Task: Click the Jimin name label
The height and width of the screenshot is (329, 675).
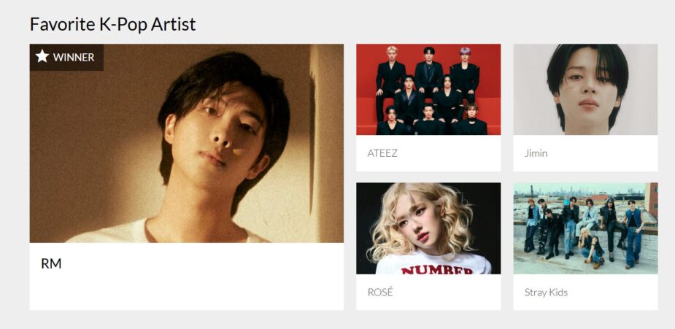Action: tap(536, 153)
